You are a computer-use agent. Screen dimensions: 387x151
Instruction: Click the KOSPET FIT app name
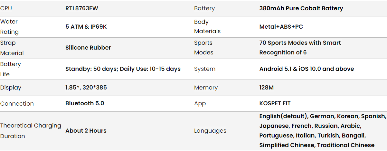coord(275,103)
